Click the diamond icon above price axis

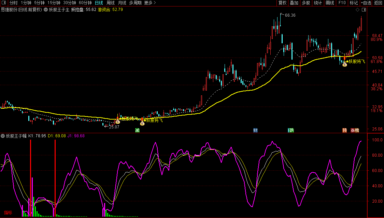pyautogui.click(x=358, y=10)
